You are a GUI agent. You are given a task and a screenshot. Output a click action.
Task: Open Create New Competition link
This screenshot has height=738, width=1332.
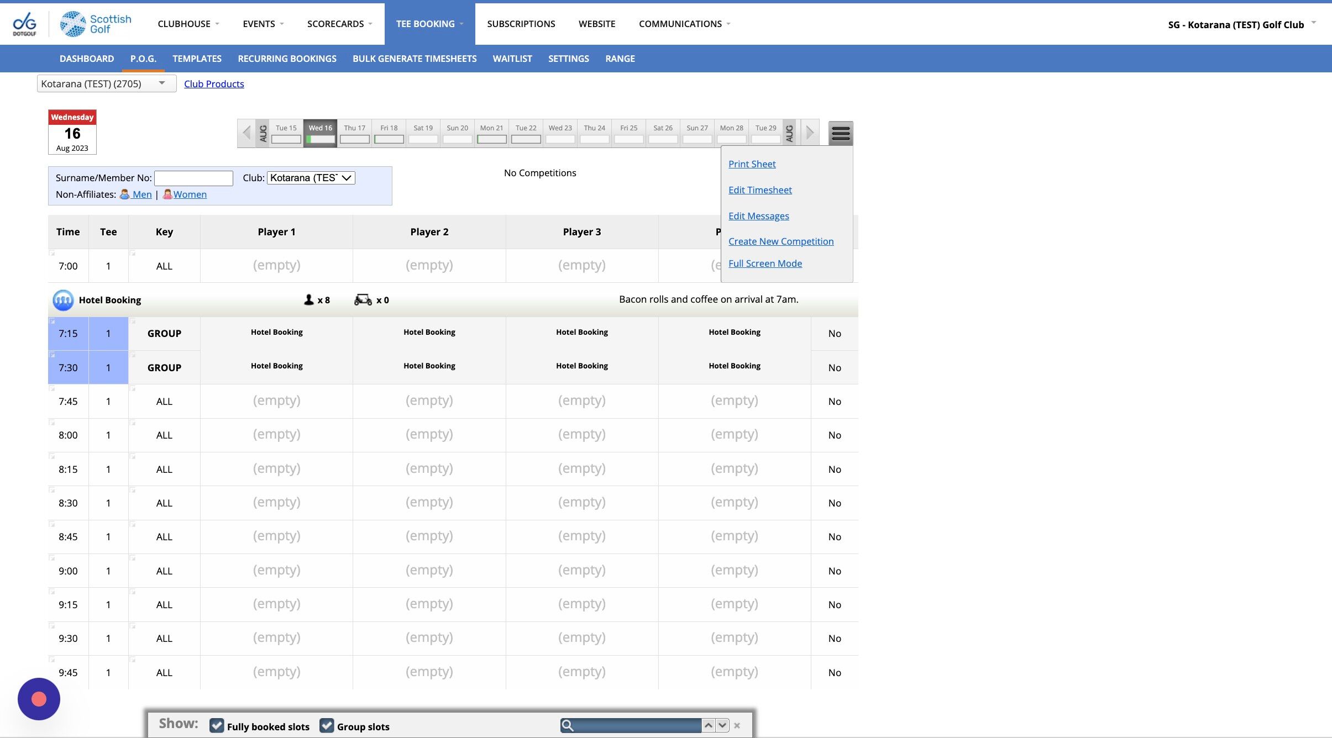(780, 241)
